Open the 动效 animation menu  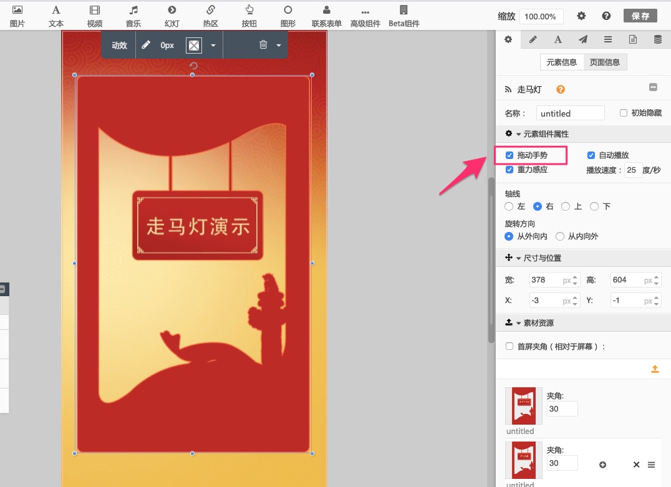pos(119,45)
